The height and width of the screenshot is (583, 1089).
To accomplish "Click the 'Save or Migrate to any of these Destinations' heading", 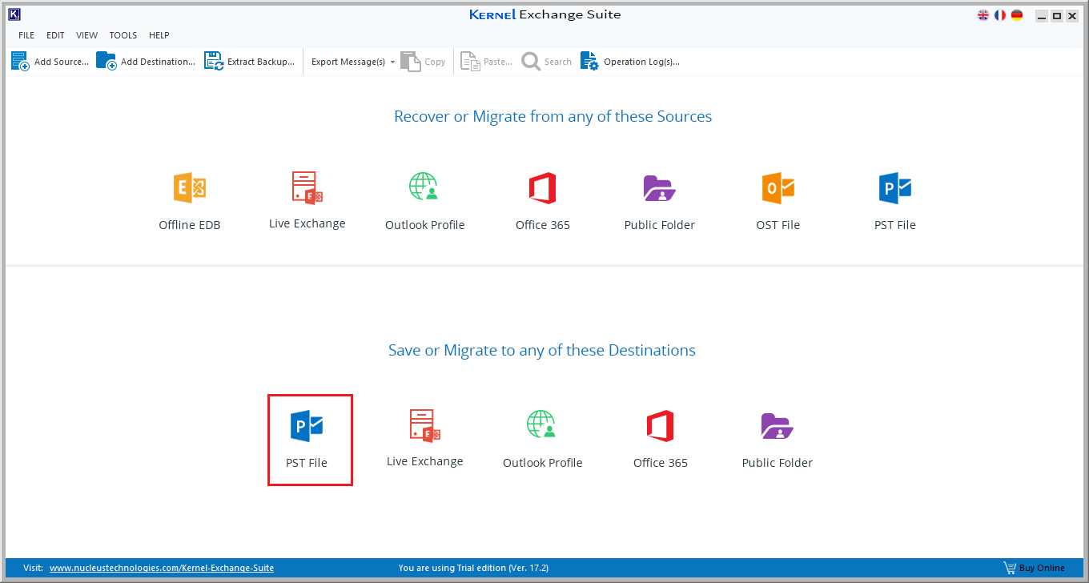I will tap(542, 351).
